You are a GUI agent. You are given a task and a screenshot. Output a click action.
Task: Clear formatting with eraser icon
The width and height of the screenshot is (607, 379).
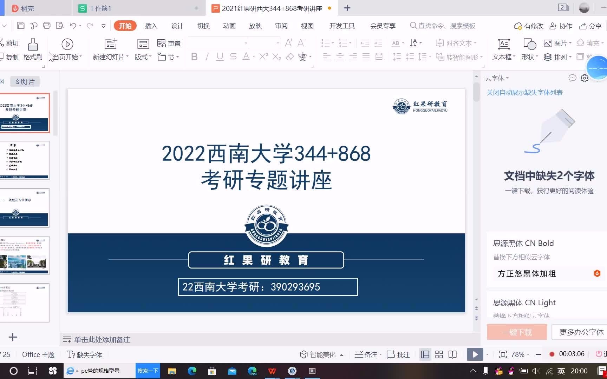pyautogui.click(x=290, y=56)
